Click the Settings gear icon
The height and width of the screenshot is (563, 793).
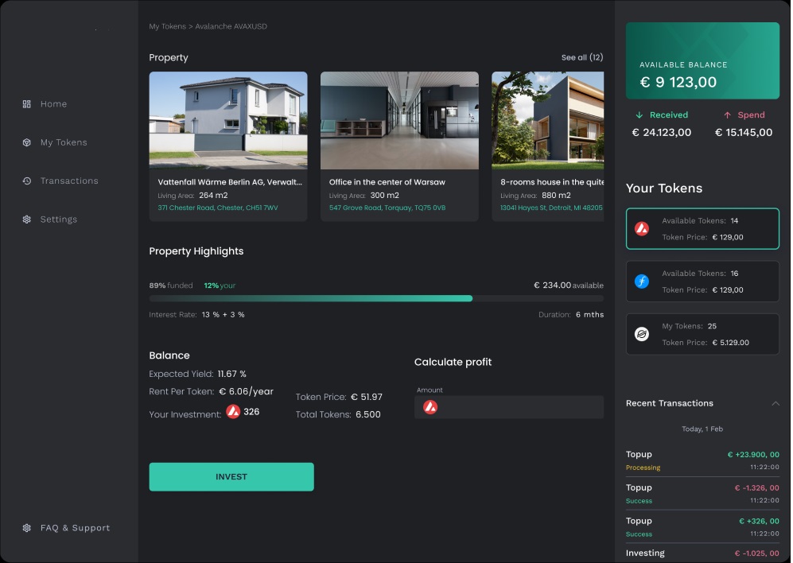[27, 219]
